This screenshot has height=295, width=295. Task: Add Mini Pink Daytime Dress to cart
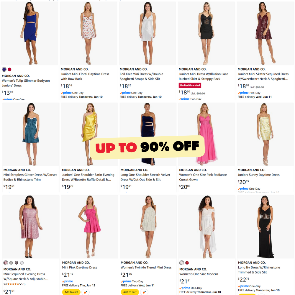point(71,292)
